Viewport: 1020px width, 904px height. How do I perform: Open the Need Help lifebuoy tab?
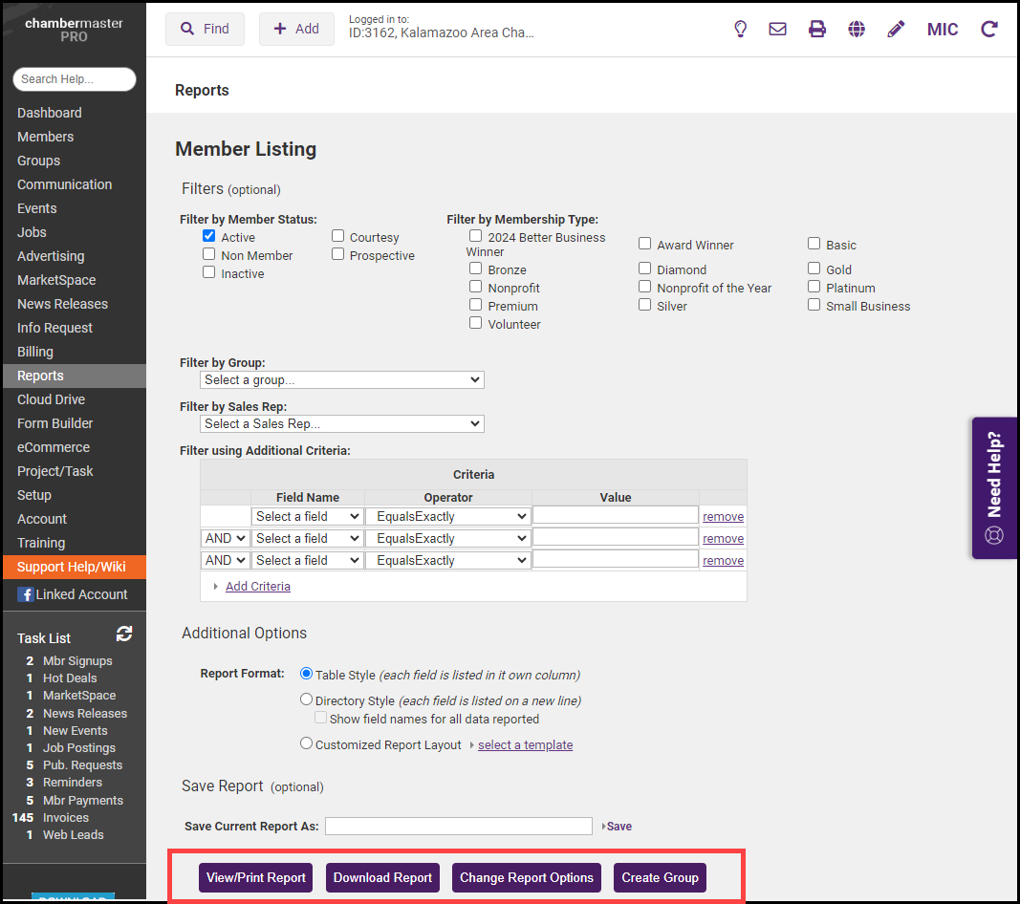pos(994,487)
